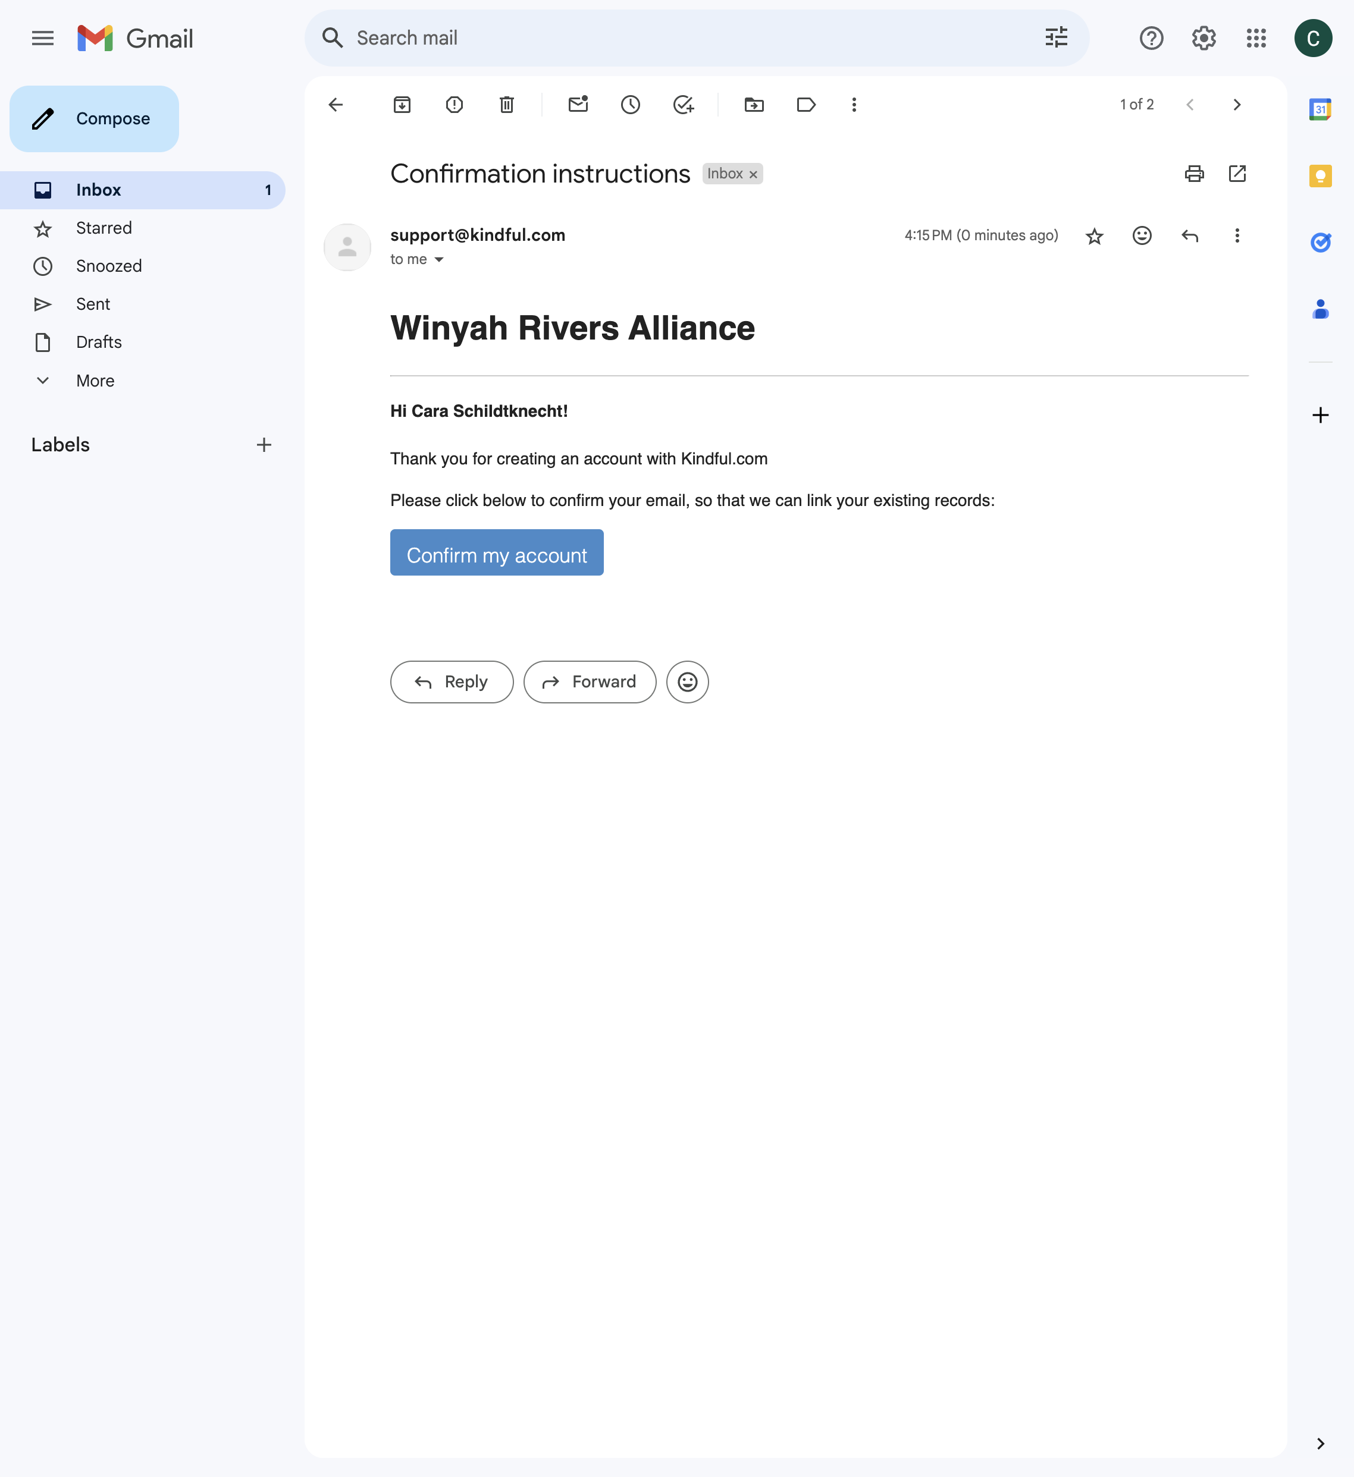Click the Reply button
The image size is (1354, 1477).
452,682
